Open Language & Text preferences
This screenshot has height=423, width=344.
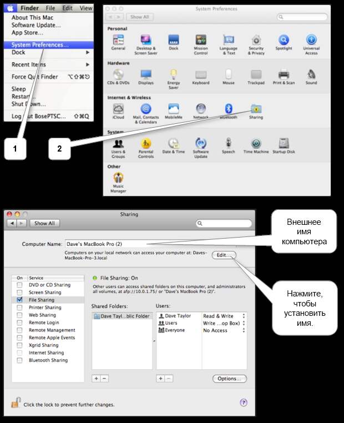click(x=229, y=40)
